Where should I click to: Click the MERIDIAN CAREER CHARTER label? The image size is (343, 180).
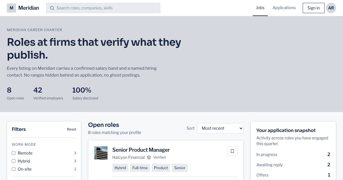(x=35, y=30)
